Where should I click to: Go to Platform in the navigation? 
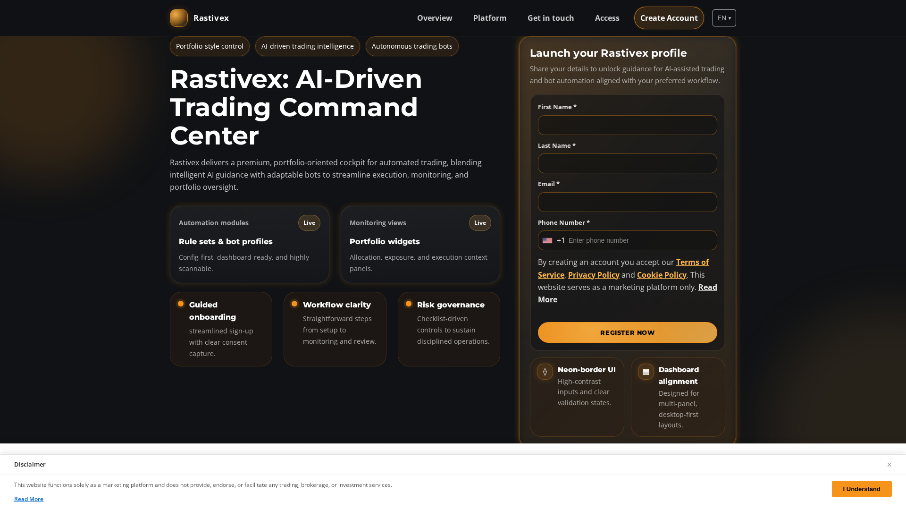pyautogui.click(x=490, y=18)
